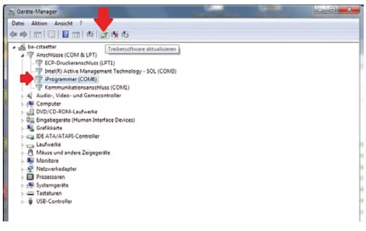The image size is (366, 231).
Task: Expand Mäuse und andere Zeigegeräte
Action: point(23,153)
